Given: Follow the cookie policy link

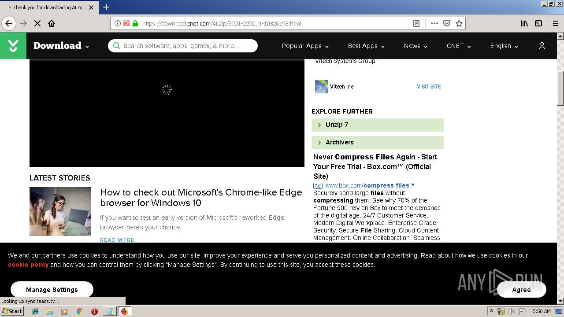Looking at the screenshot, I should (28, 265).
